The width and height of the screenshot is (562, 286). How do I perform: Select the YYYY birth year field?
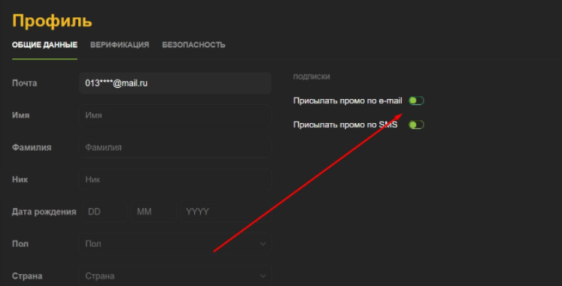point(226,212)
